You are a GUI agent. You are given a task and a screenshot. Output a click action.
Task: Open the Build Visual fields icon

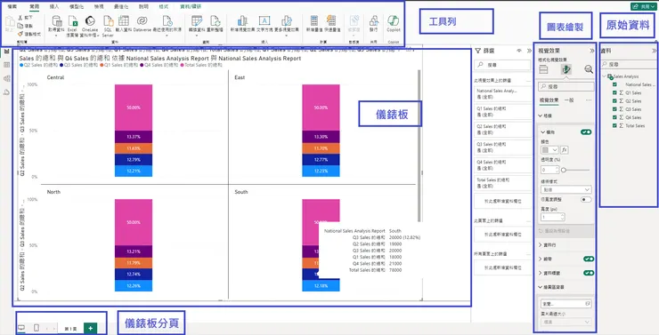tap(543, 69)
